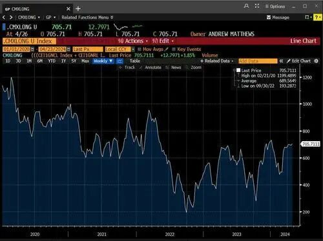
Task: Expand the CMXLONG security dropdown
Action: coord(29,17)
